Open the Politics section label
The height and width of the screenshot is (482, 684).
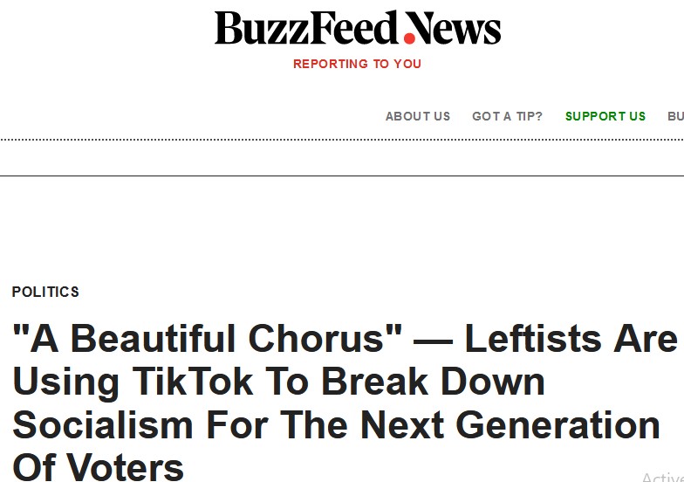pyautogui.click(x=45, y=292)
